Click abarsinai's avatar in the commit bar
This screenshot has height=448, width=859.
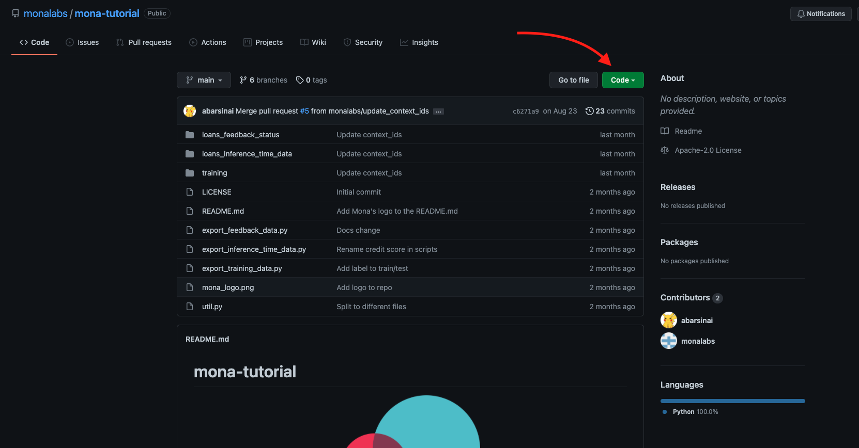click(190, 111)
